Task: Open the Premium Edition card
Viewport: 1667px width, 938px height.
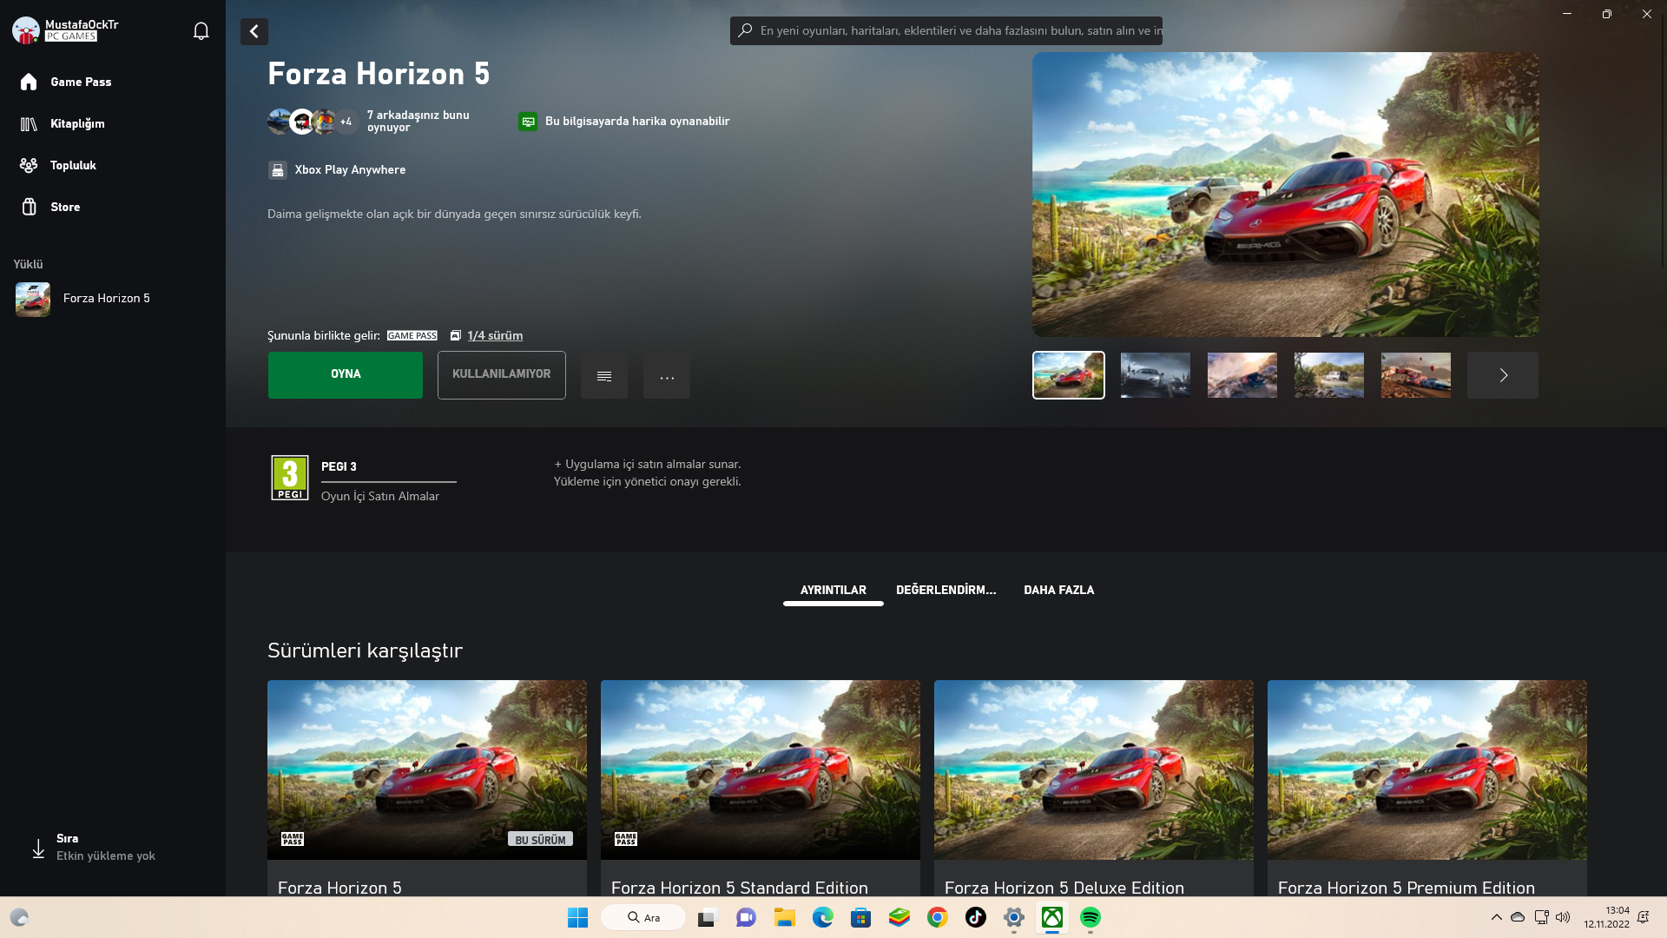Action: tap(1427, 788)
